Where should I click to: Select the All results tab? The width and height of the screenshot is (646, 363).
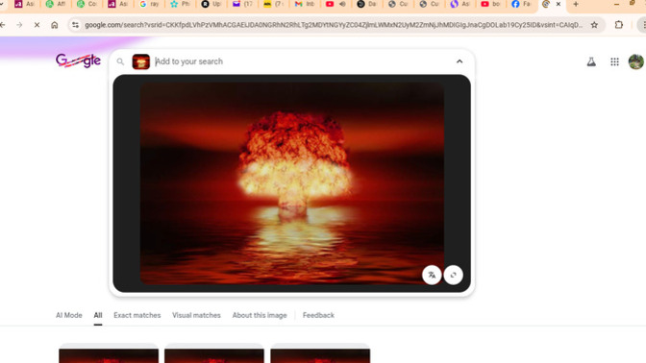pyautogui.click(x=98, y=315)
